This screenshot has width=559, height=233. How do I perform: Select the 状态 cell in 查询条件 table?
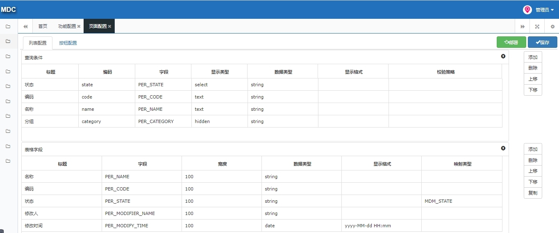pyautogui.click(x=50, y=85)
